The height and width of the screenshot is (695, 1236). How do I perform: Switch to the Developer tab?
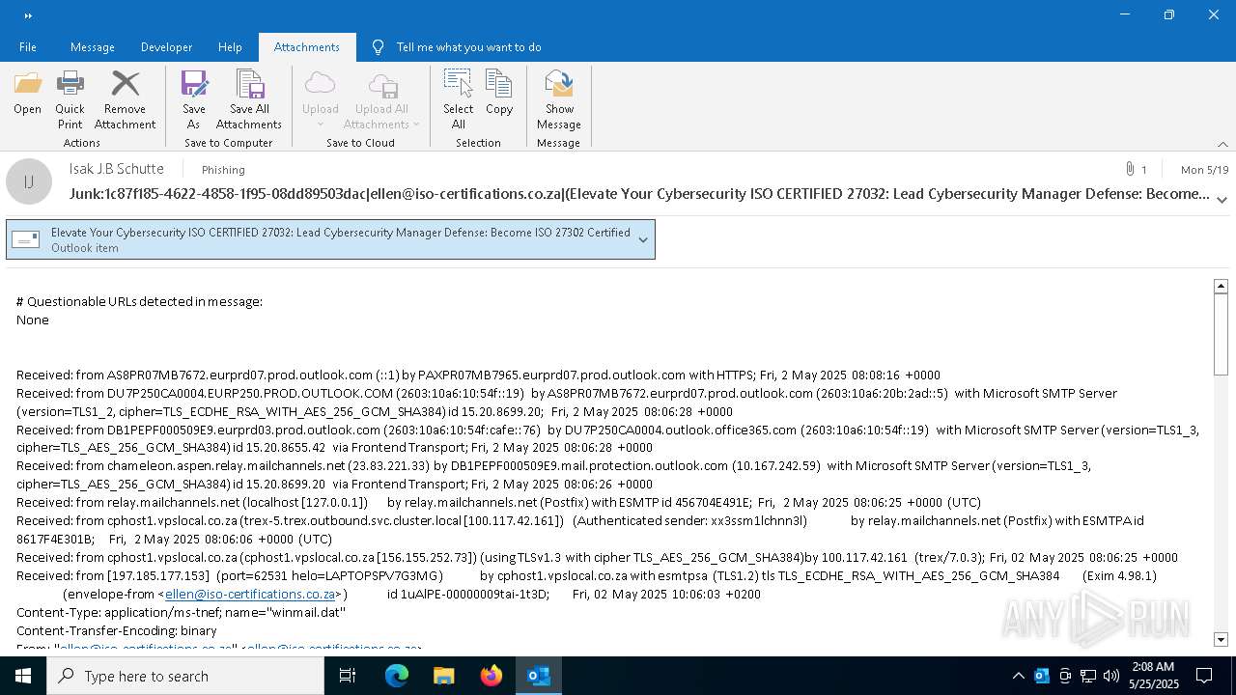(x=166, y=47)
